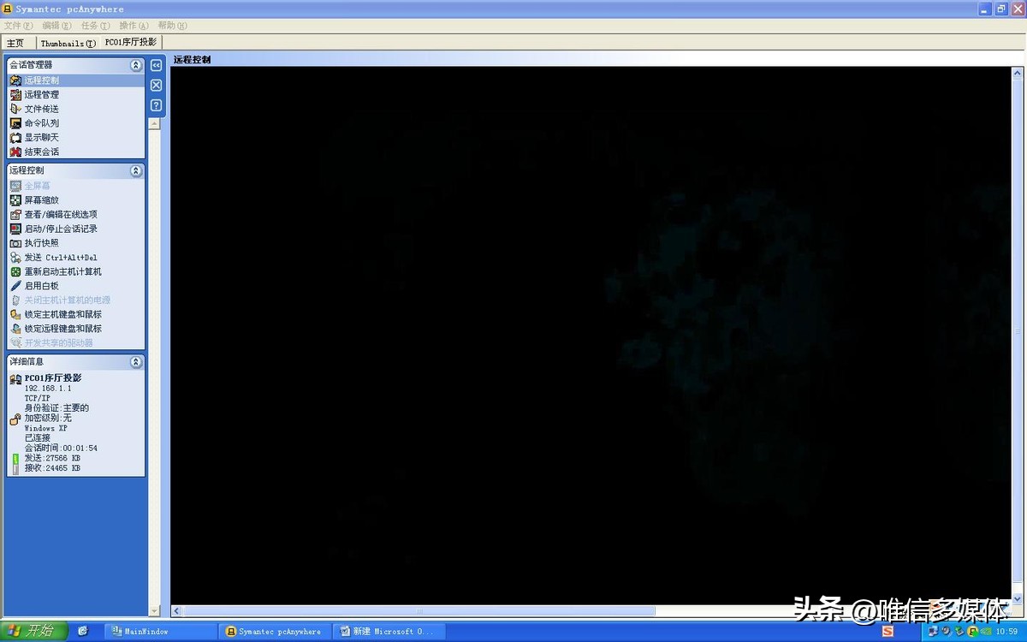Image resolution: width=1027 pixels, height=642 pixels.
Task: Click the 文件传送 file transfer icon
Action: (x=15, y=109)
